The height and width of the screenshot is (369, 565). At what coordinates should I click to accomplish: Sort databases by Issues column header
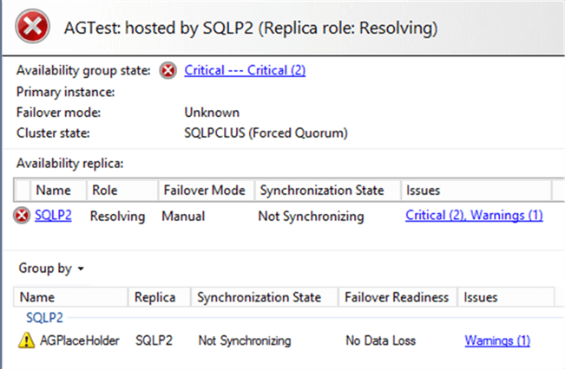coord(481,297)
